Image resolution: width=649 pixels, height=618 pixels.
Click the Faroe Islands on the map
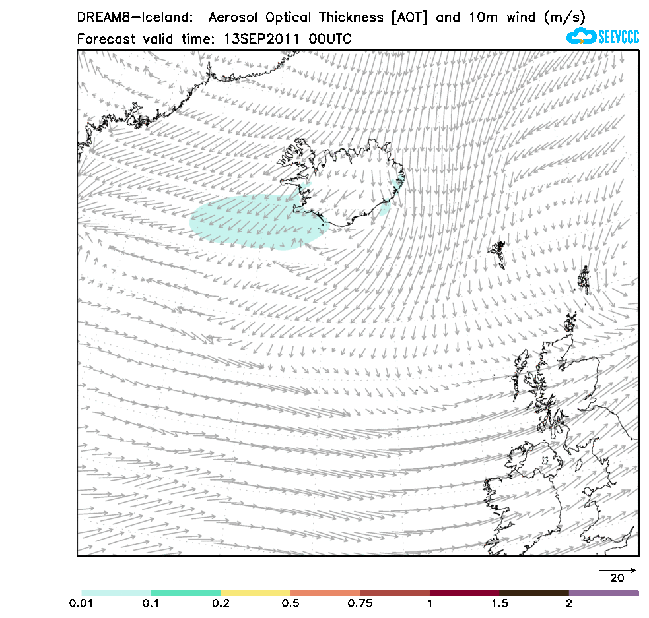[x=498, y=252]
